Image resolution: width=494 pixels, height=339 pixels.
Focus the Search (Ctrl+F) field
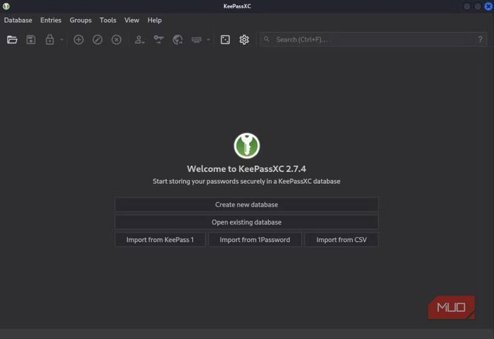[373, 40]
